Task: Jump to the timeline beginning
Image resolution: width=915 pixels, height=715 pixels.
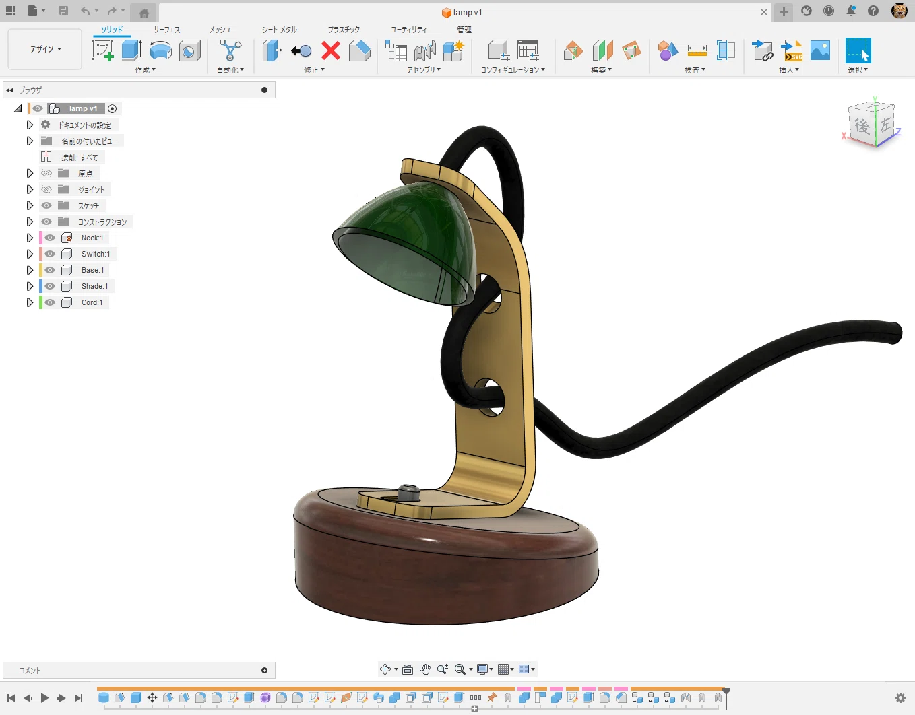Action: (11, 698)
